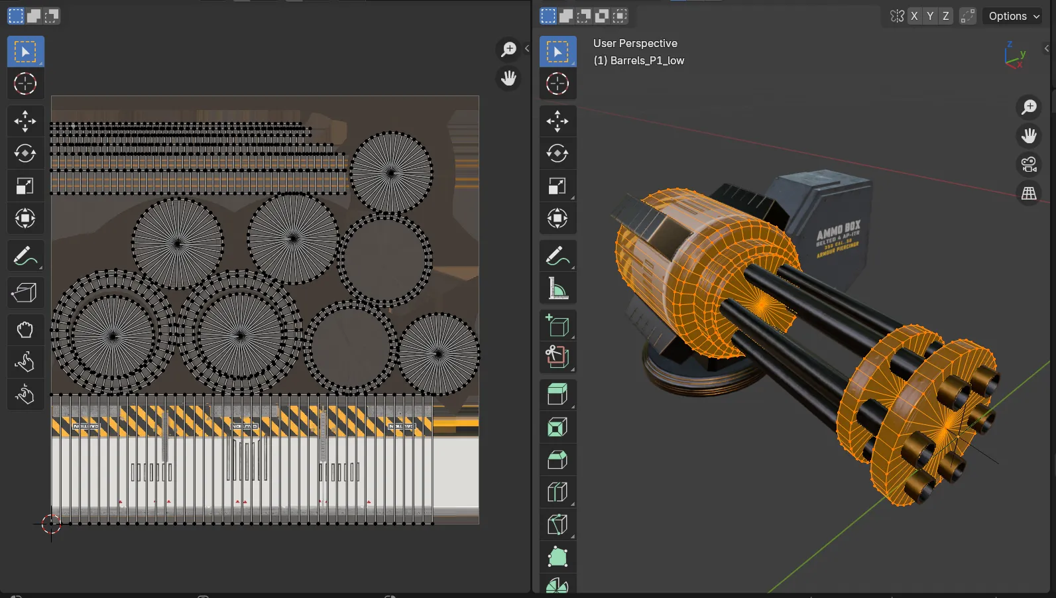
Task: Pick the Pinch tool in UV editor
Action: (25, 394)
